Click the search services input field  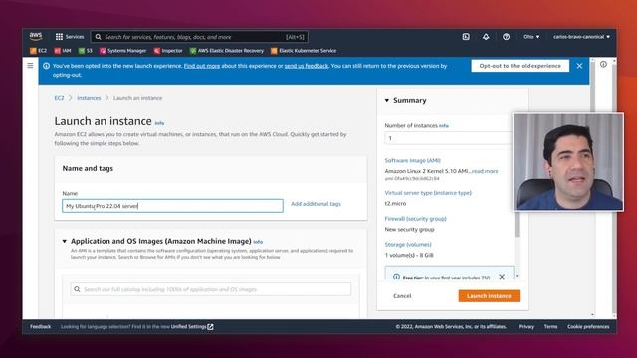[x=199, y=37]
